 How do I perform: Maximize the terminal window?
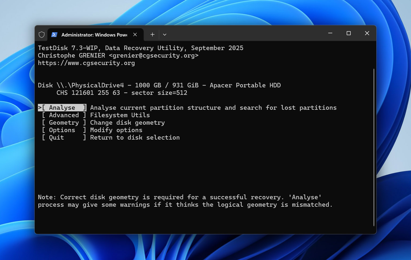point(349,33)
